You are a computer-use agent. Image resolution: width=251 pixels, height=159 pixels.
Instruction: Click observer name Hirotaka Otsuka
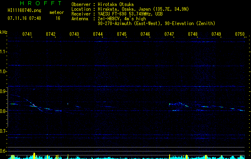(x=116, y=4)
